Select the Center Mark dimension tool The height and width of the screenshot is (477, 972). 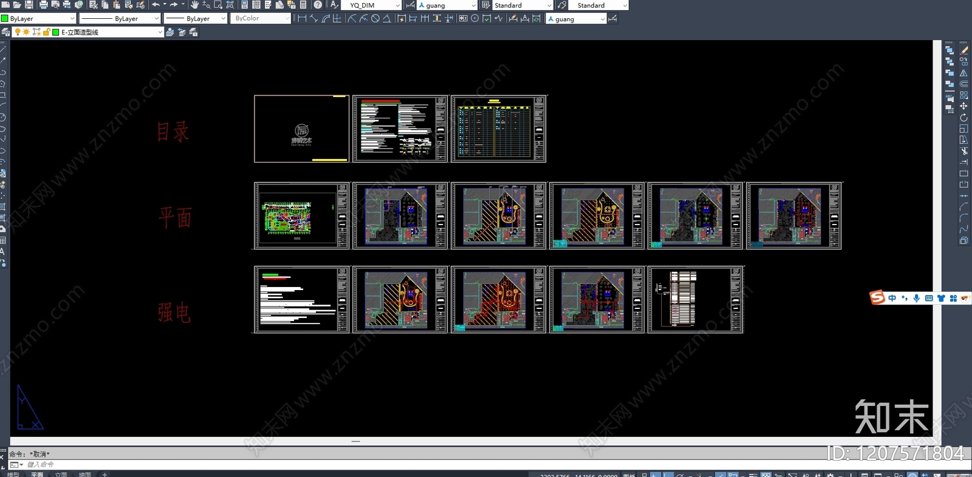(x=475, y=19)
